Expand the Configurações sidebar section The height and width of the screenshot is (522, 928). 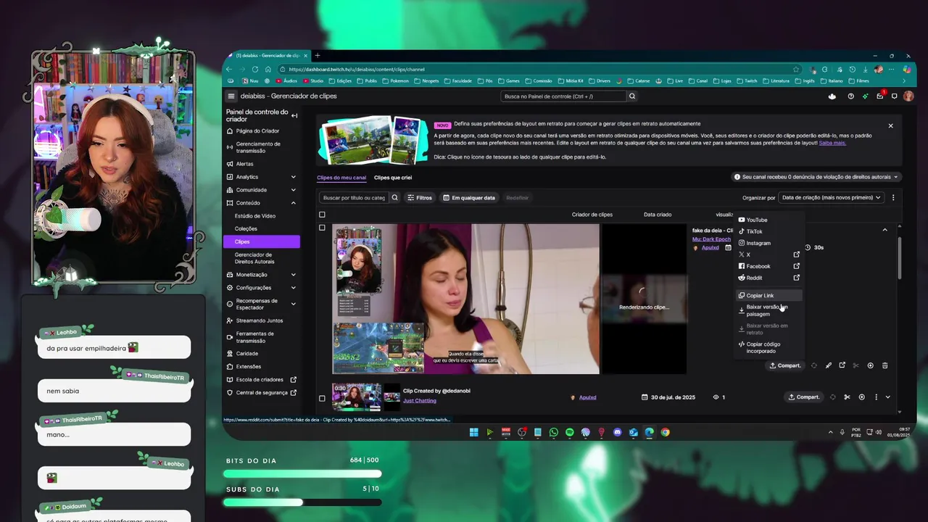[x=293, y=288]
